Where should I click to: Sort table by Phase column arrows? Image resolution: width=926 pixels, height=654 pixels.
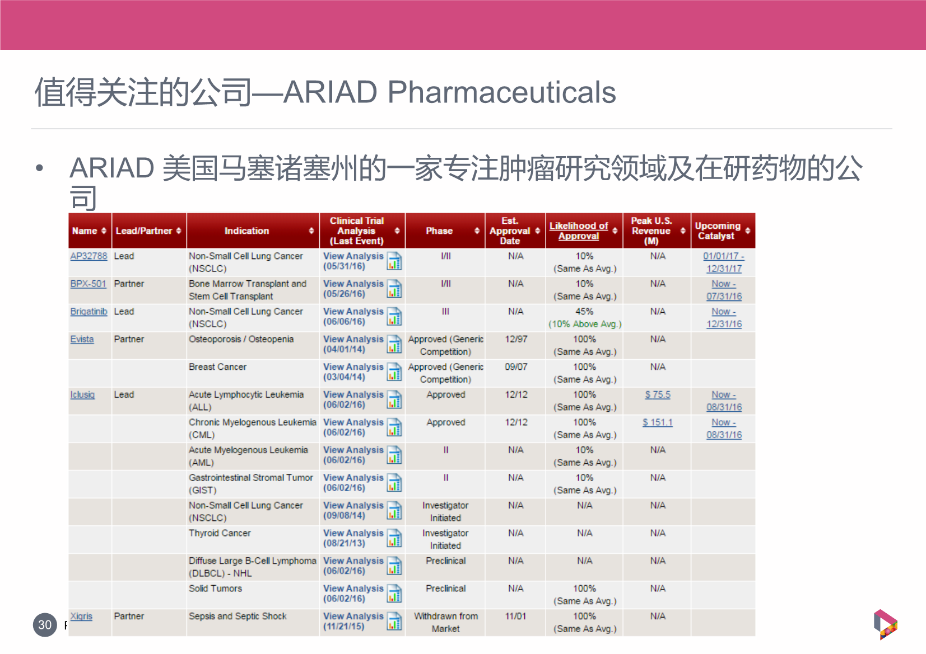[477, 231]
